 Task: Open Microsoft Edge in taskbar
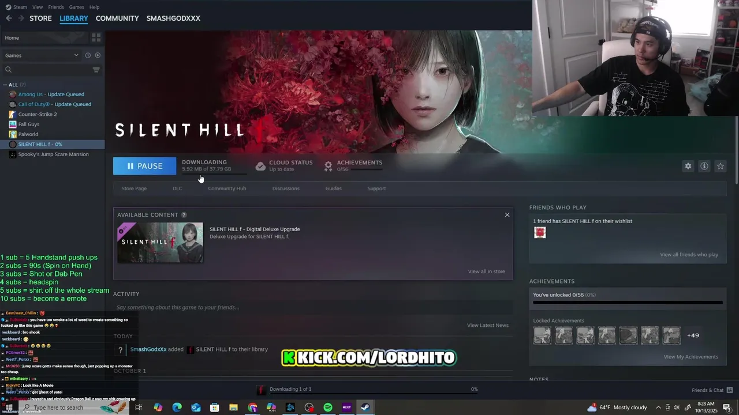pos(177,408)
